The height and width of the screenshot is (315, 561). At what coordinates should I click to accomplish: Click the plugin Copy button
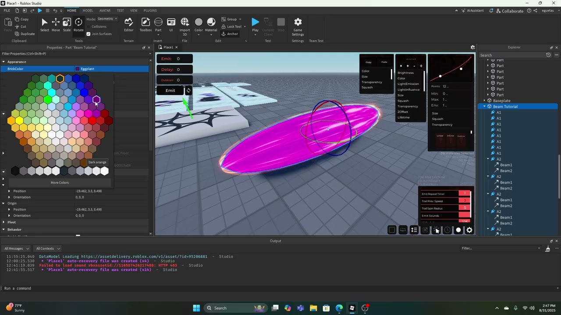(369, 62)
